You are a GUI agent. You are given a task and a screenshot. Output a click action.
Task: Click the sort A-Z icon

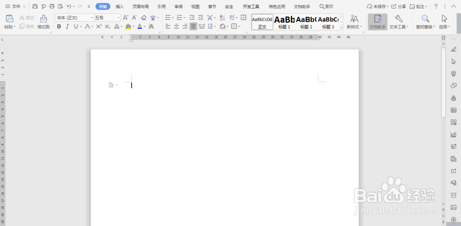click(222, 18)
